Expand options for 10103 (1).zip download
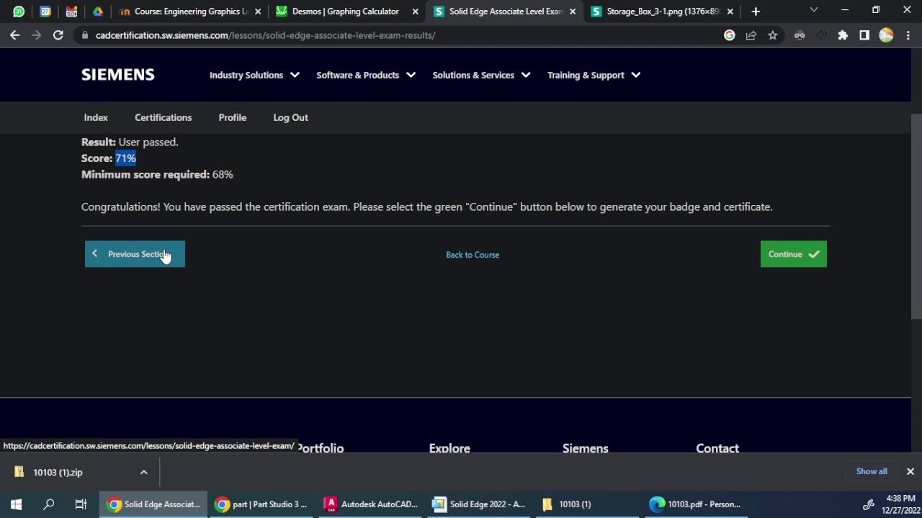922x518 pixels. (x=143, y=472)
